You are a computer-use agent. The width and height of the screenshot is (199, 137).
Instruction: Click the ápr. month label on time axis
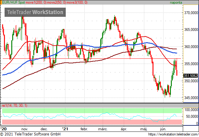tap(124, 129)
